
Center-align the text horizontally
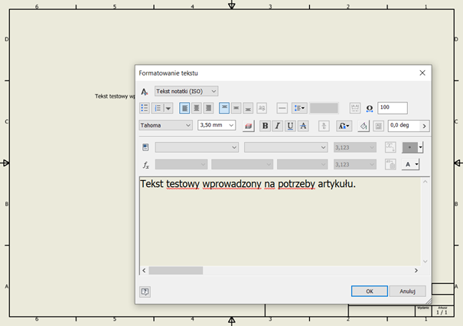197,108
